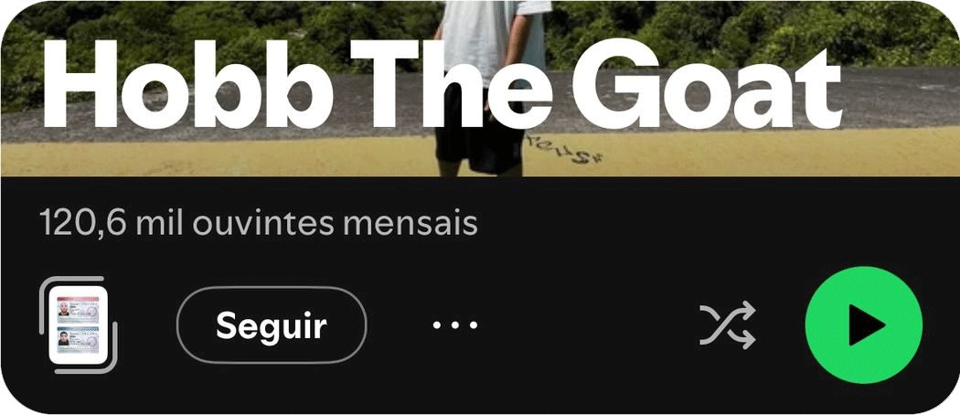Screen dimensions: 960x415
Task: Open the three-dot more options menu
Action: 455,325
